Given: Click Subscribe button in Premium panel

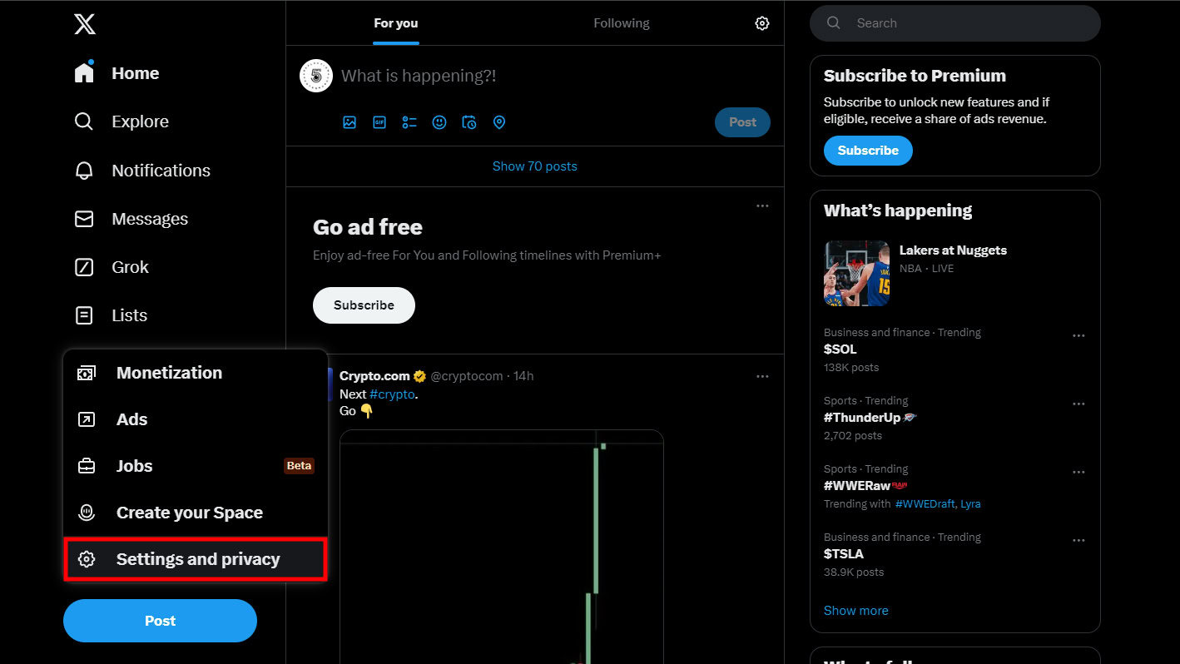Looking at the screenshot, I should [868, 151].
